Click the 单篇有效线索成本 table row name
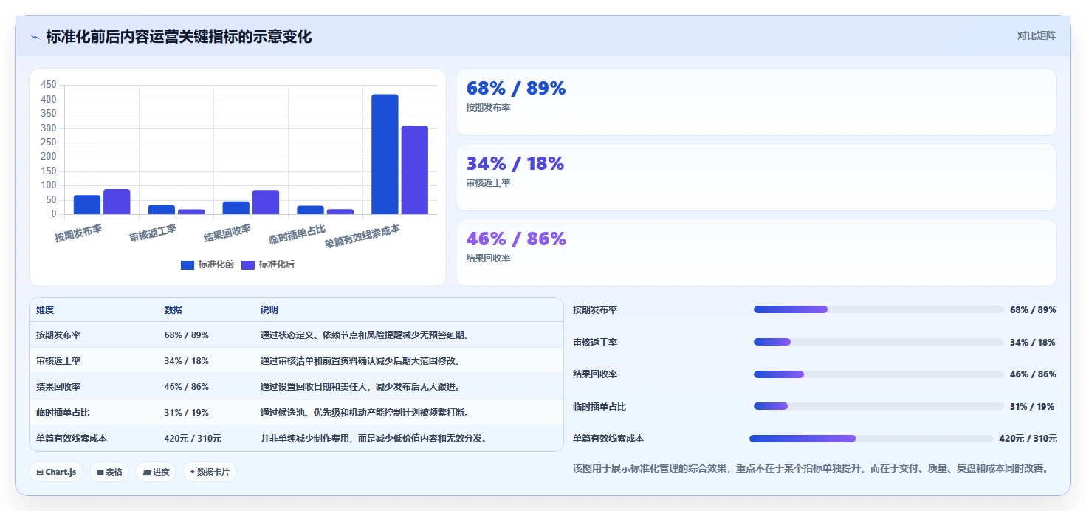 (72, 439)
